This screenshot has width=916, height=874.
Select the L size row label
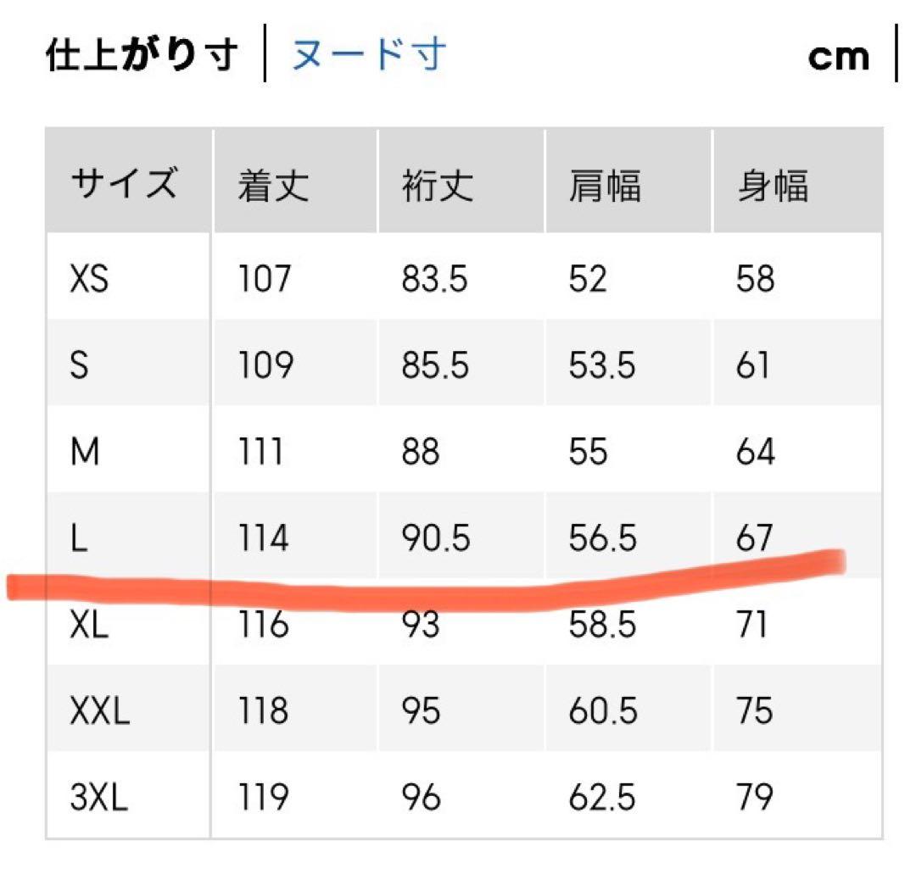pos(80,539)
